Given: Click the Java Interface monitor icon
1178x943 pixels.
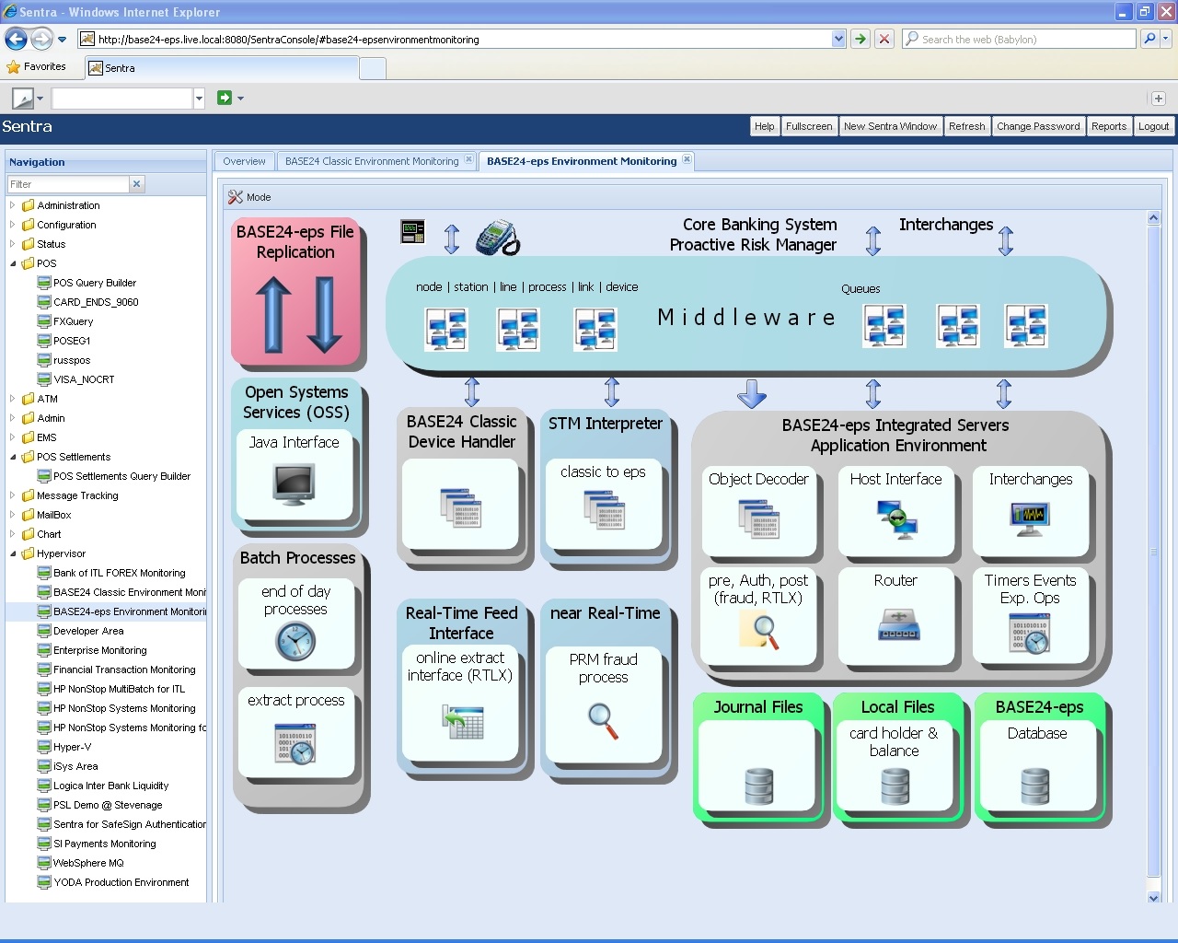Looking at the screenshot, I should 294,484.
